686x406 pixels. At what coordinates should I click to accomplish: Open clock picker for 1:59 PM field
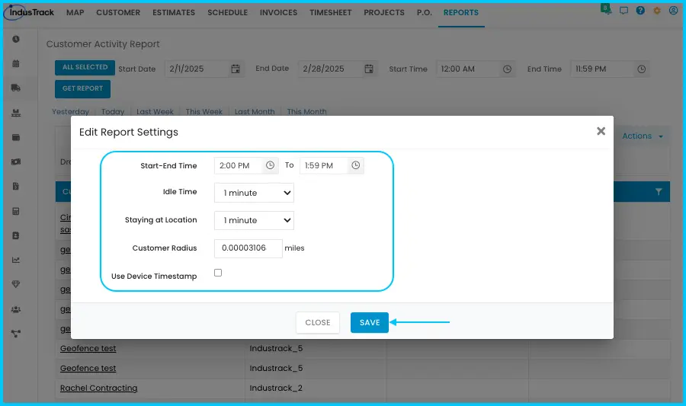point(356,165)
